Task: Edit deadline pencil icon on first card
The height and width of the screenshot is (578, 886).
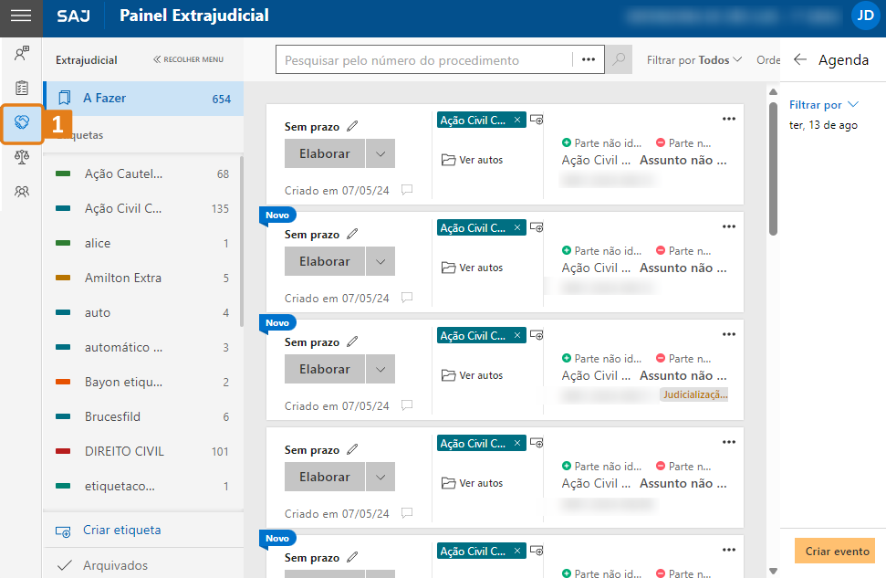Action: [352, 126]
